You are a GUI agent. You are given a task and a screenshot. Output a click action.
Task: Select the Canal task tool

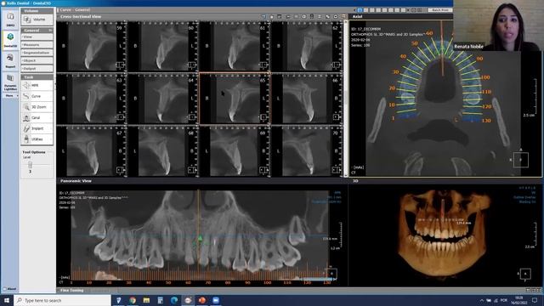[37, 117]
